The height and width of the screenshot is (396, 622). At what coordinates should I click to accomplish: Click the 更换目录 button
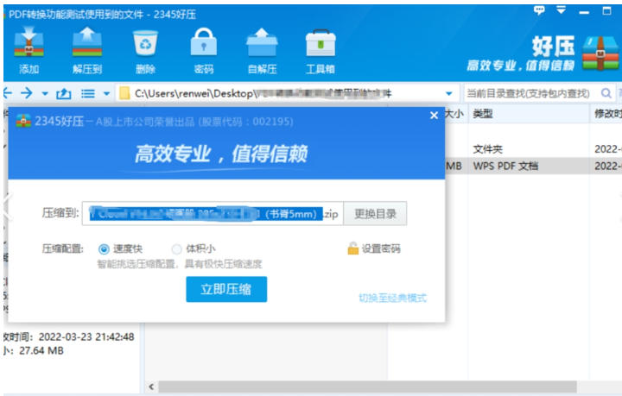coord(375,214)
